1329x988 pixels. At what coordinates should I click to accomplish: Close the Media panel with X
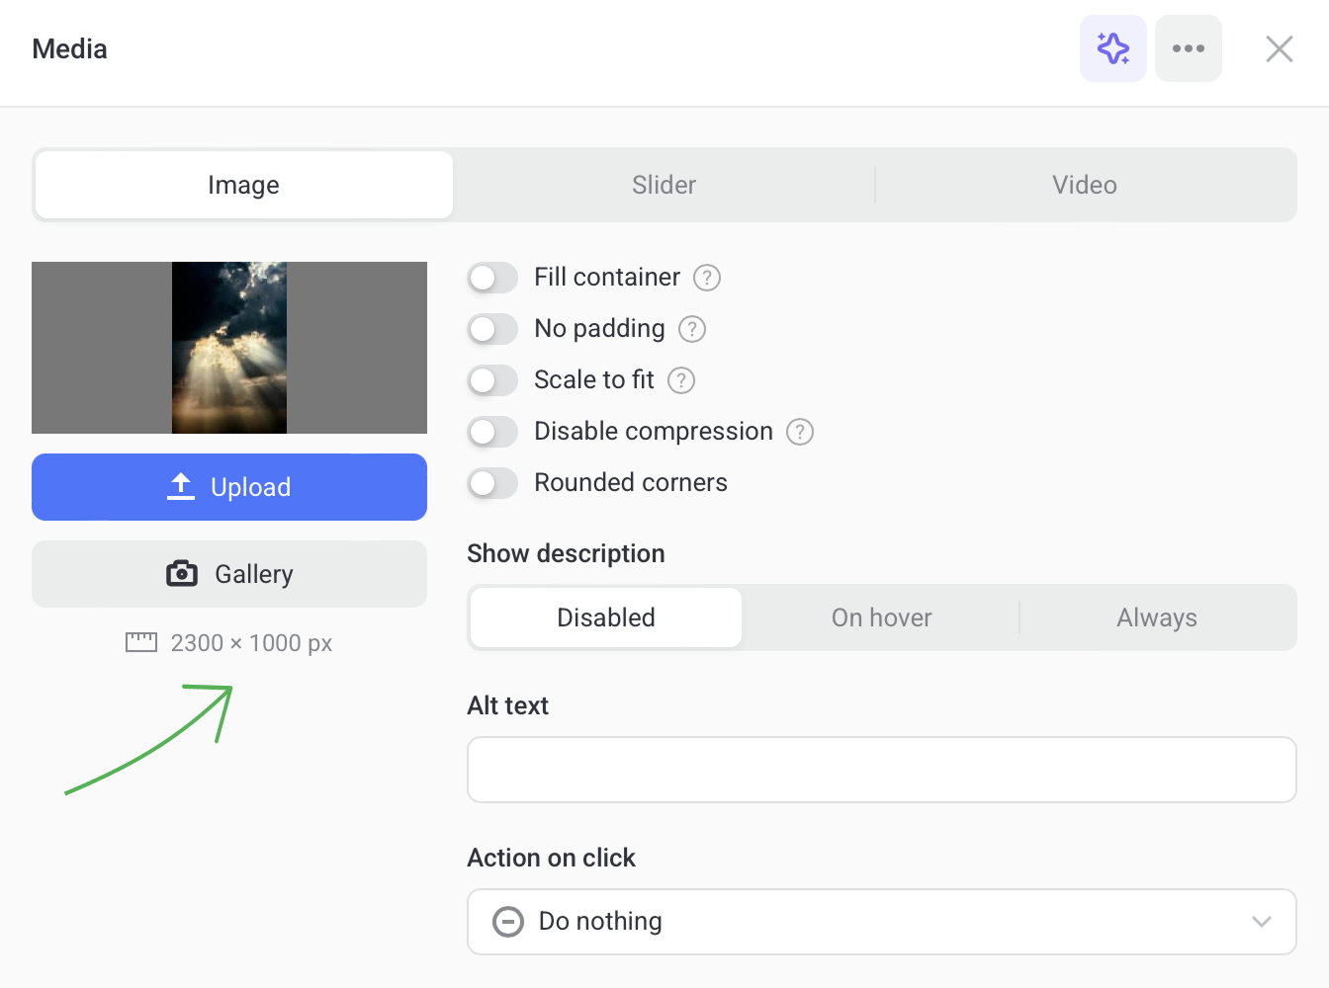tap(1279, 48)
